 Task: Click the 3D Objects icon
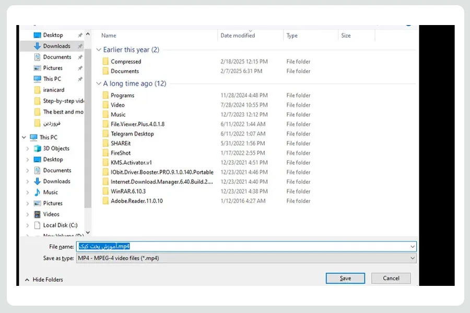37,149
